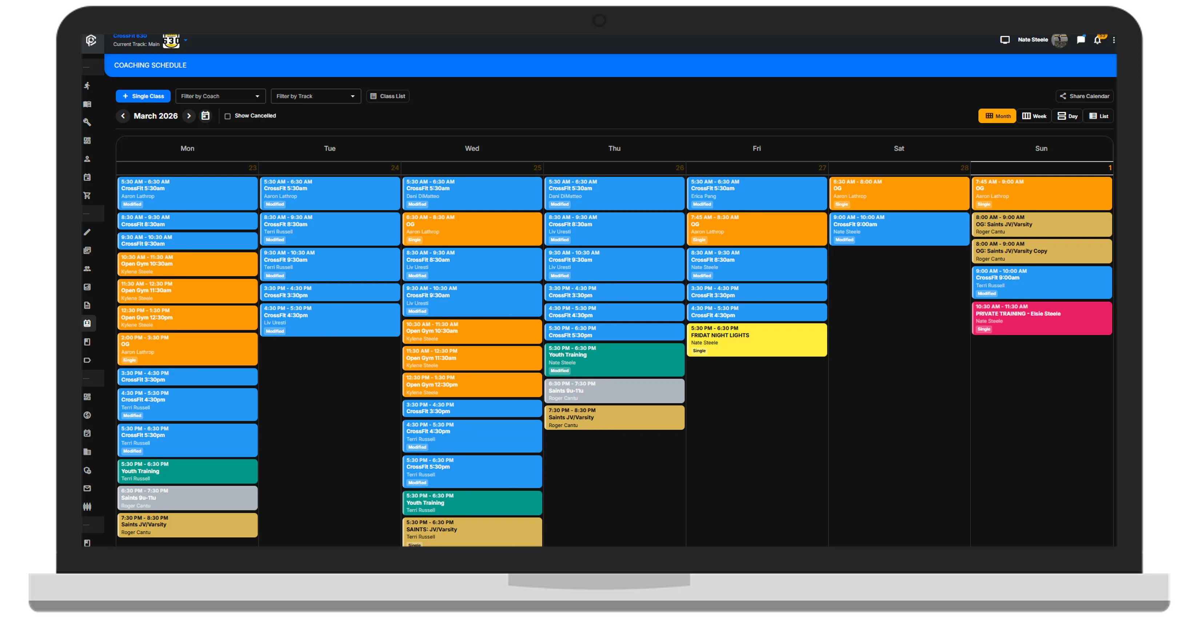
Task: Open the envelope mail sidebar icon
Action: 87,488
